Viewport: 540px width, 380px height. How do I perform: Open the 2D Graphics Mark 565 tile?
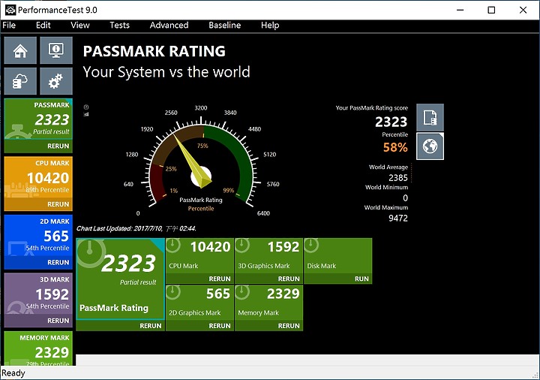pyautogui.click(x=199, y=303)
